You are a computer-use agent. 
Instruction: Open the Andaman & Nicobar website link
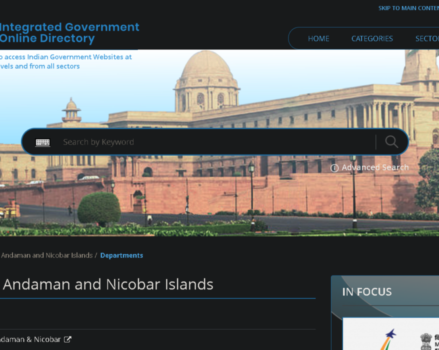30,339
